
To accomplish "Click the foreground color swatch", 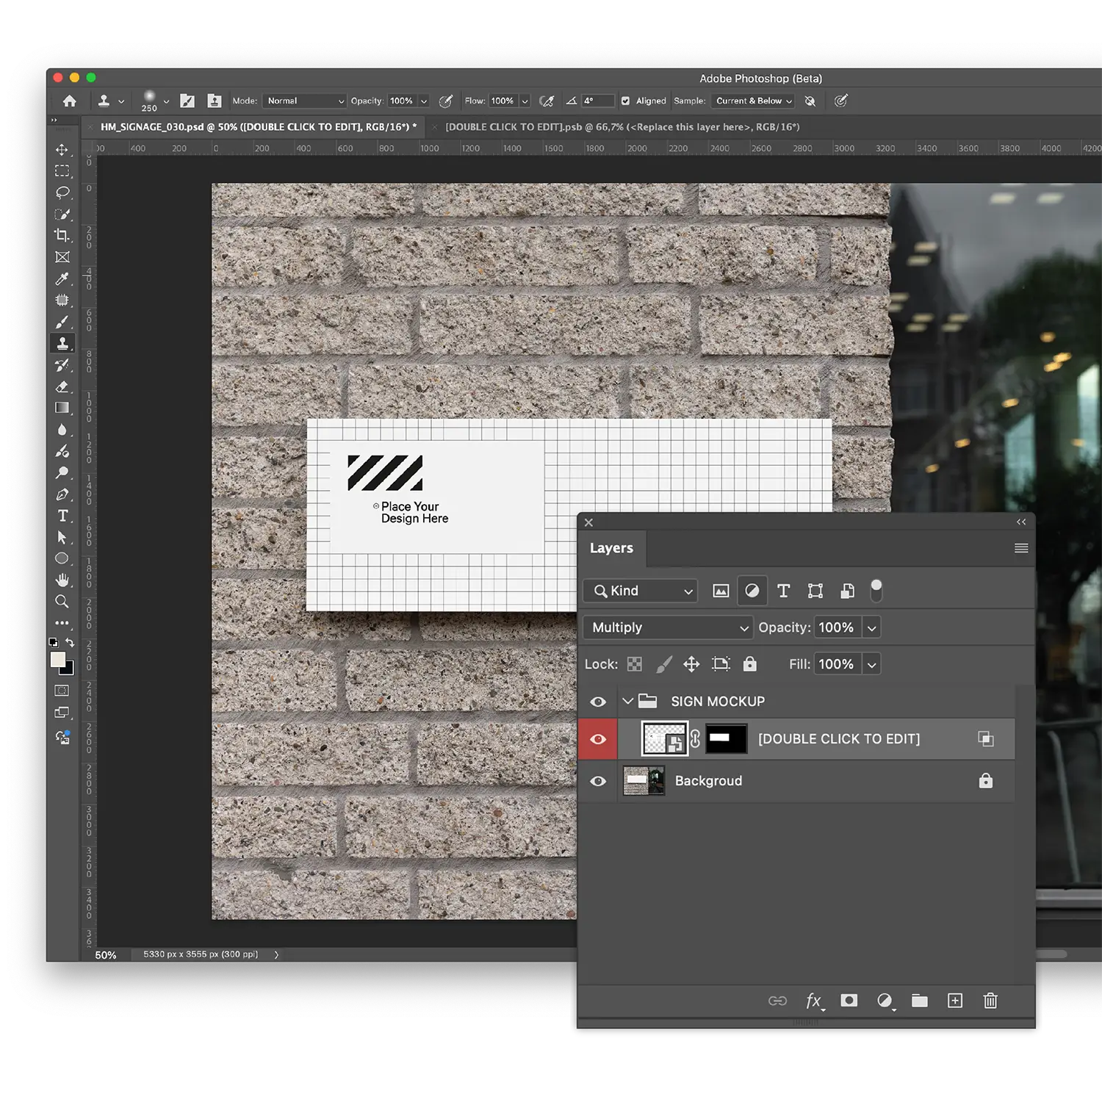I will coord(58,660).
